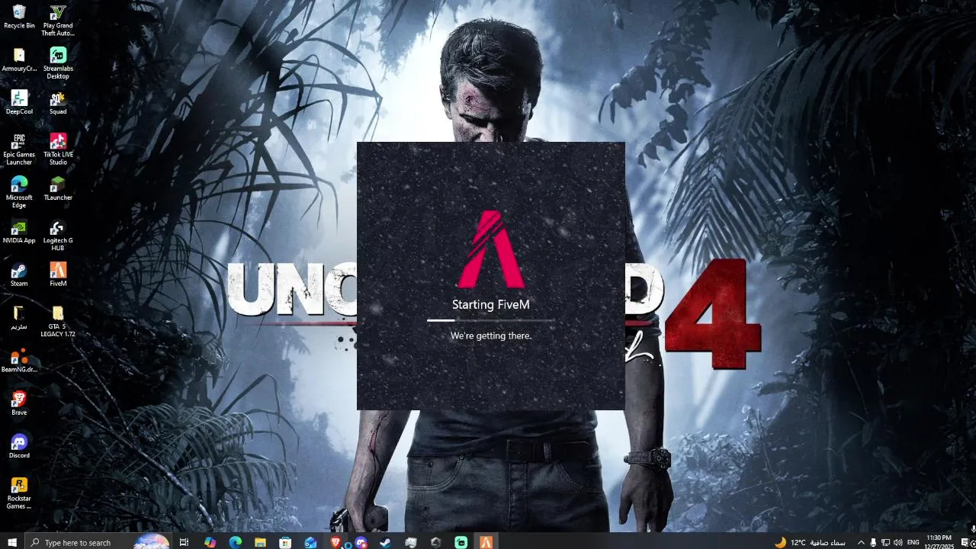Open Microsoft Store from the taskbar

pos(285,542)
